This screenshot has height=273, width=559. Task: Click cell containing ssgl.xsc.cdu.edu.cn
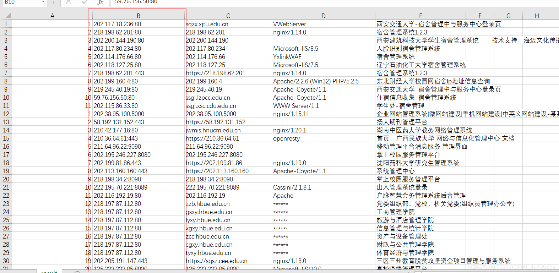(228, 106)
